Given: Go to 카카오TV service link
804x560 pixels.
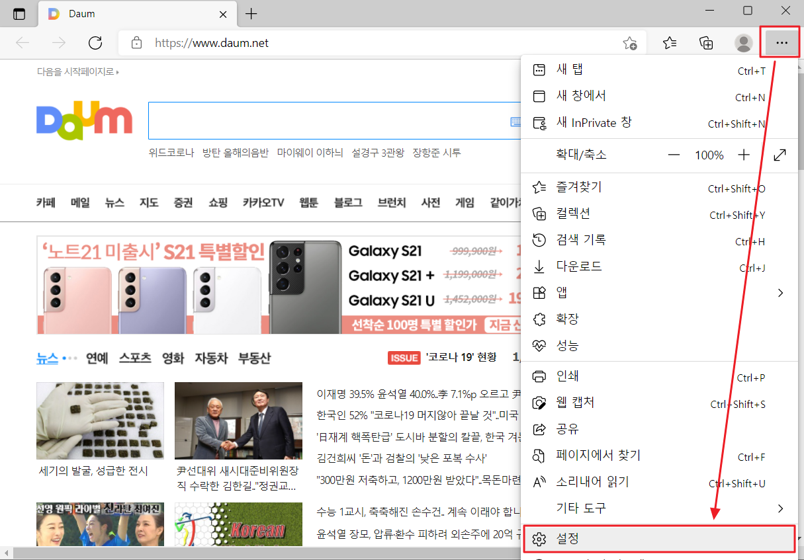Looking at the screenshot, I should coord(263,202).
